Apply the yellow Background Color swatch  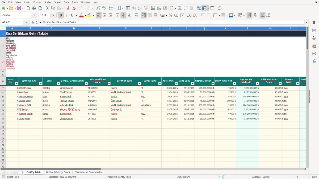(89, 15)
